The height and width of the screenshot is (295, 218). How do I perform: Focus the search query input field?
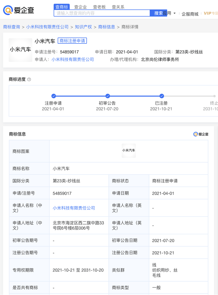coord(102,13)
